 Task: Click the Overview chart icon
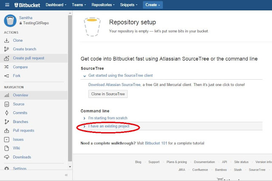[x=7, y=95]
